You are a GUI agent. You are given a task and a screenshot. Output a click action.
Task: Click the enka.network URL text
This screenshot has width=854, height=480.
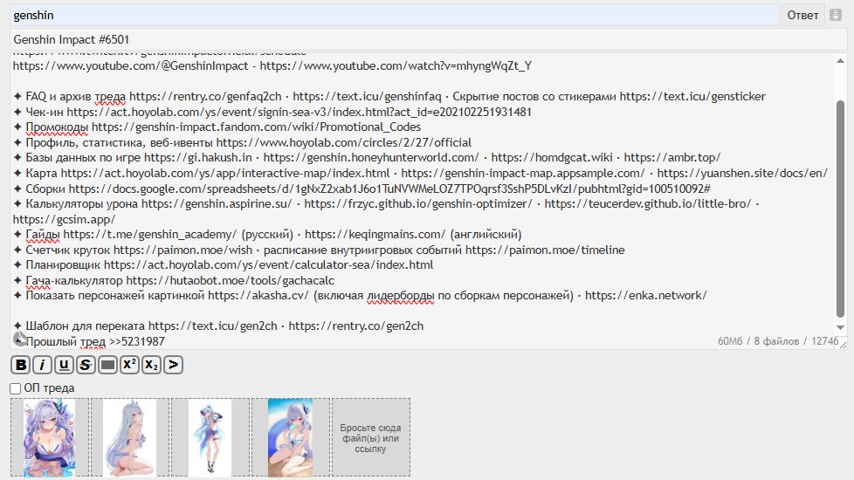[646, 296]
